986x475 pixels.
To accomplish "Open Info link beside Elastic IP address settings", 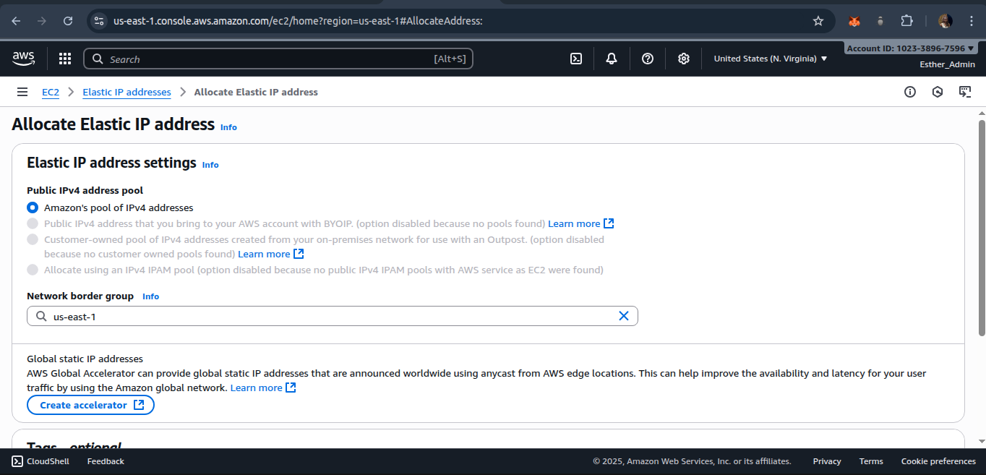I will [210, 165].
